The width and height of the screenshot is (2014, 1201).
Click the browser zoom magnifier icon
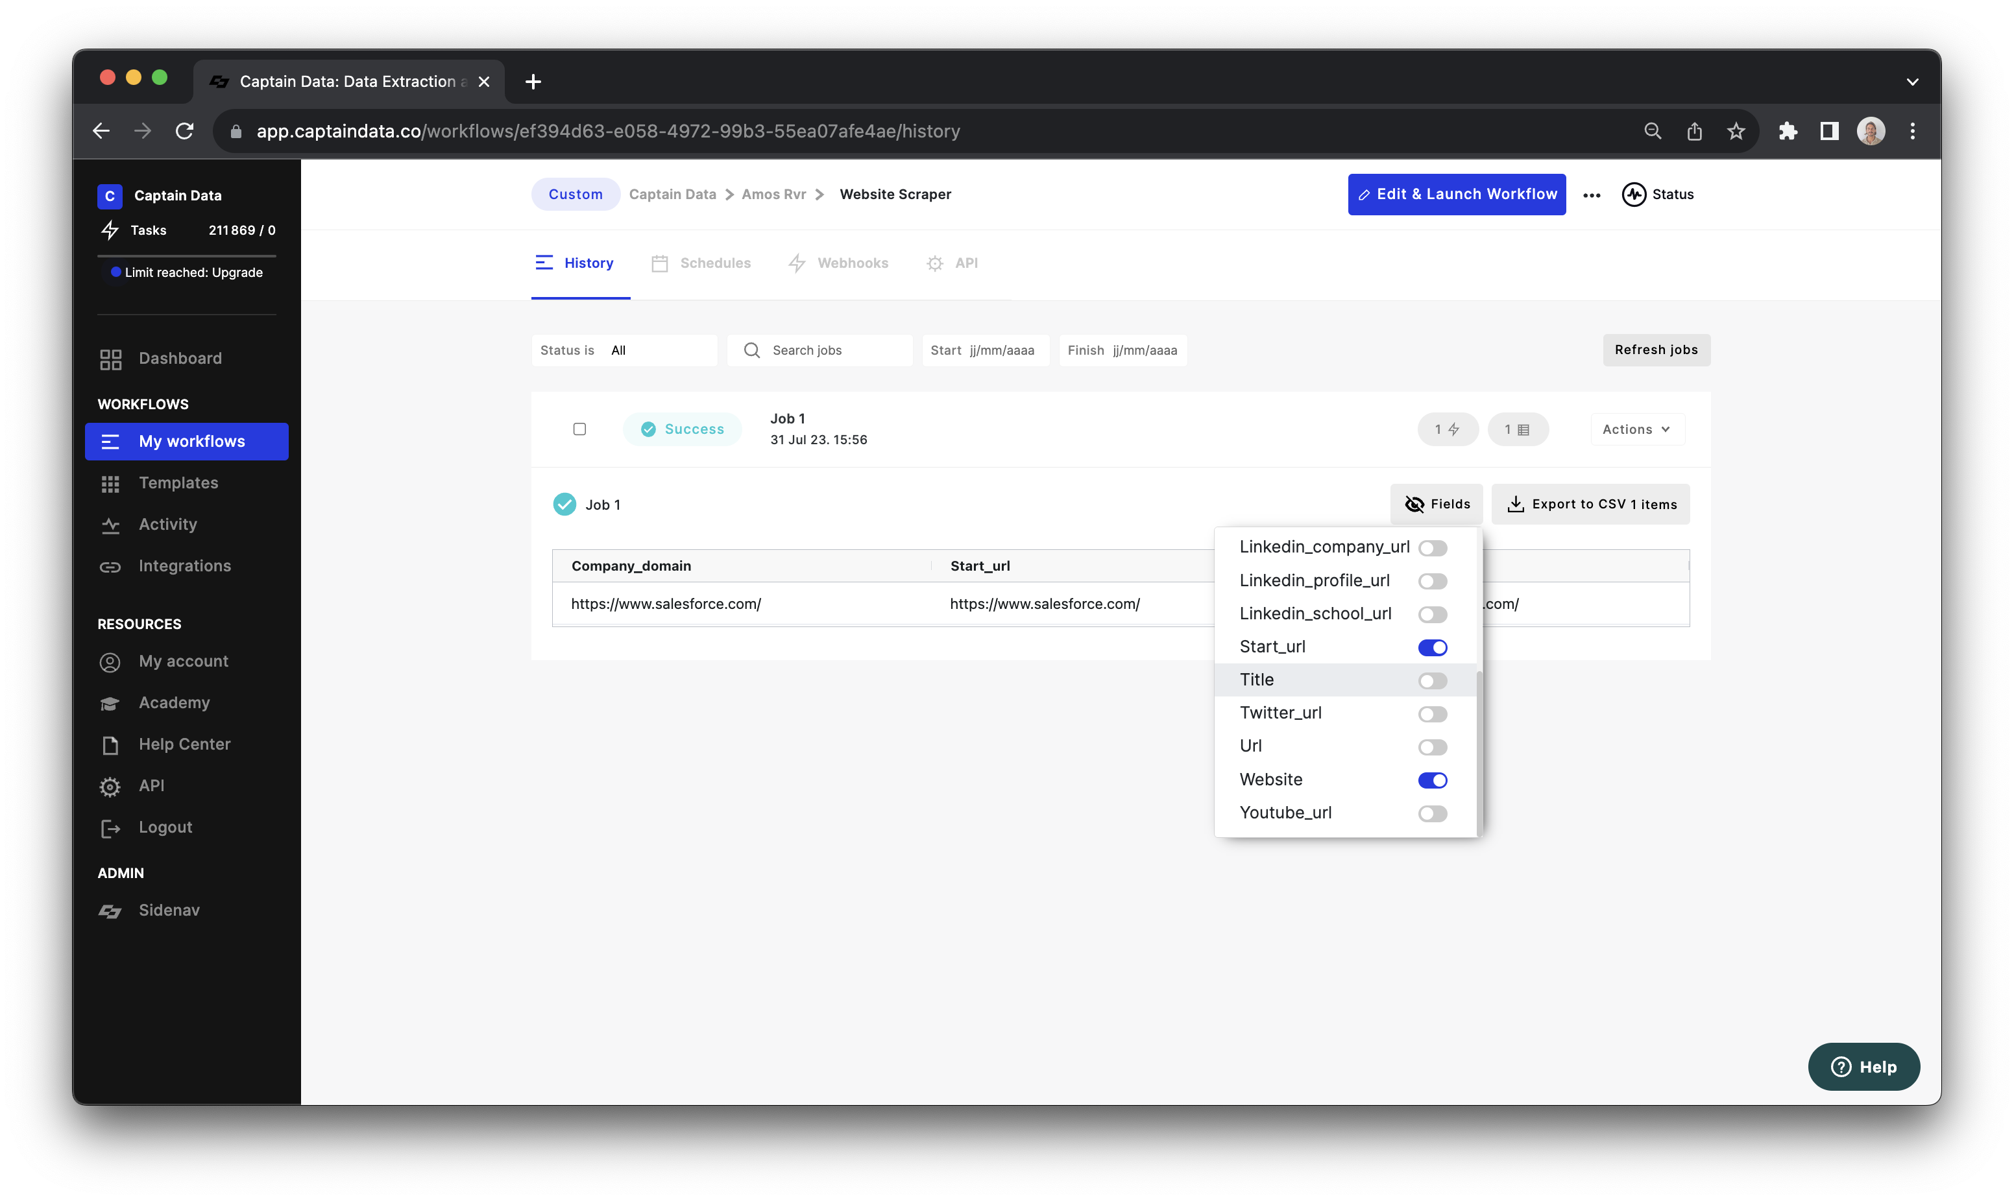1652,131
